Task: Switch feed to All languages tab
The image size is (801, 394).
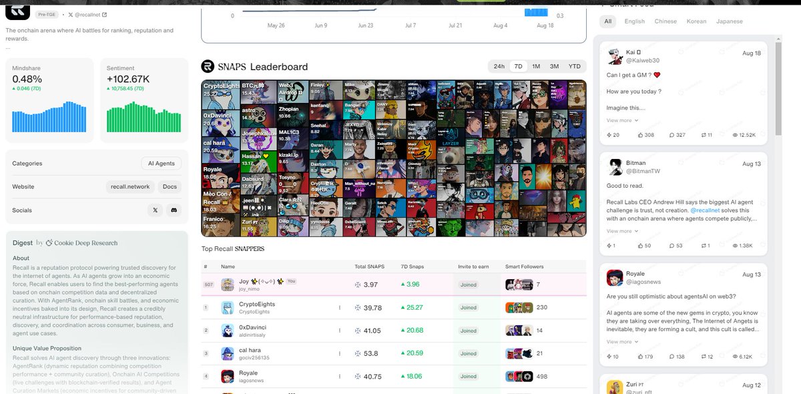Action: click(608, 21)
